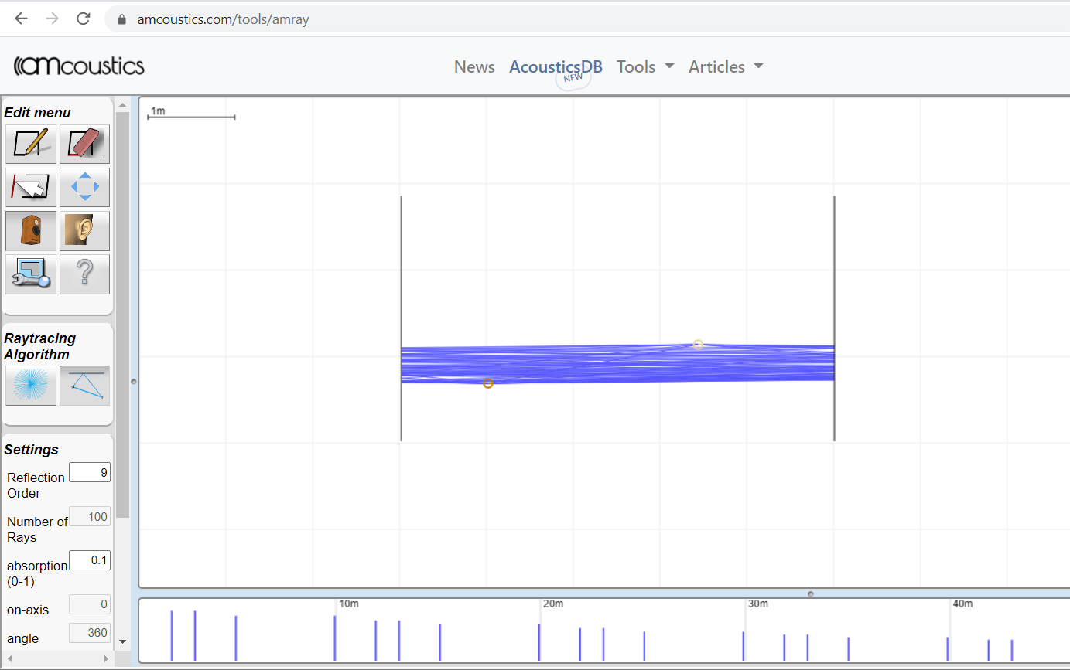Click the sidebar vertical scrollbar thumb
Screen dimensions: 1070x670
122,315
